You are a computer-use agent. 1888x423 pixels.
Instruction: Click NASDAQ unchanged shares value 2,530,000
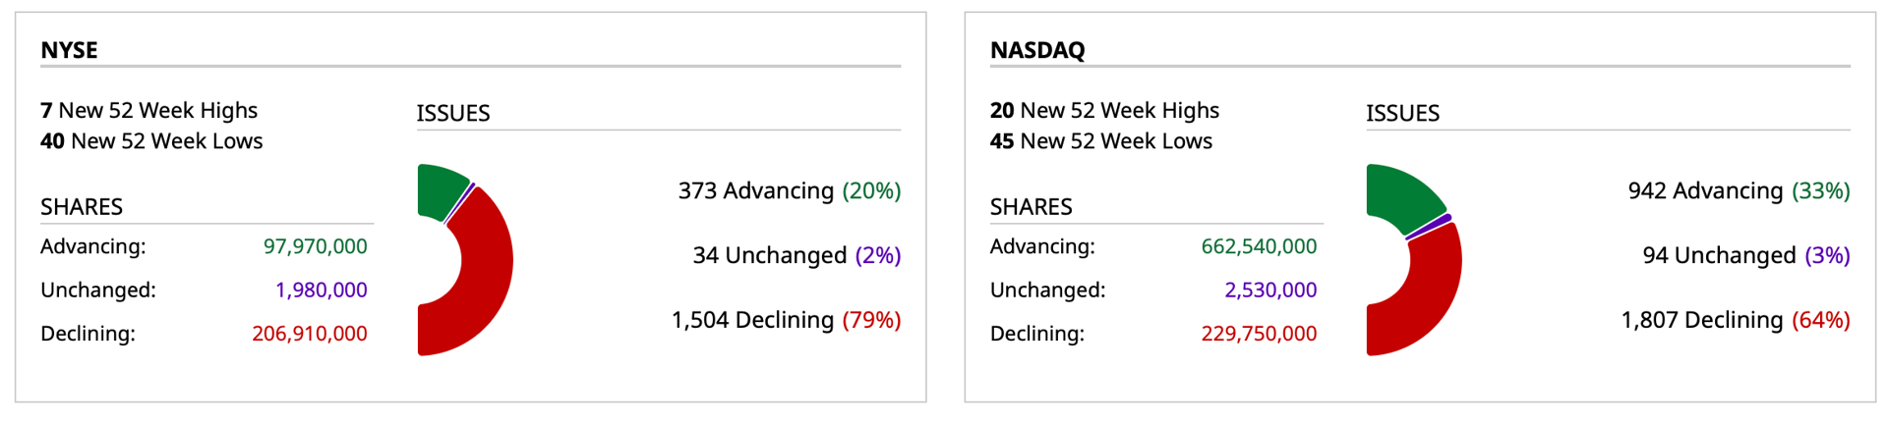point(1270,290)
